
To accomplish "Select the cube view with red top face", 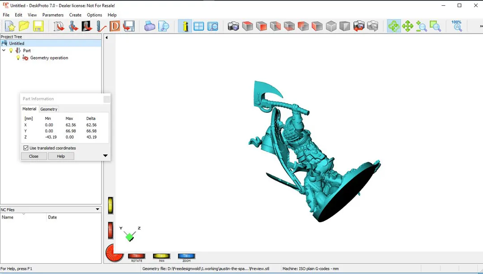I will coord(247,26).
